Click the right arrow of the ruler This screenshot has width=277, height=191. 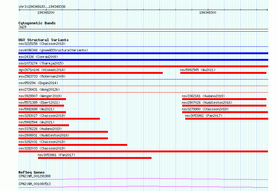point(267,10)
